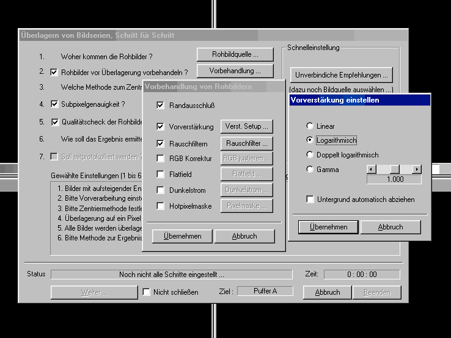Open the Rauschfilter settings button

[x=248, y=143]
